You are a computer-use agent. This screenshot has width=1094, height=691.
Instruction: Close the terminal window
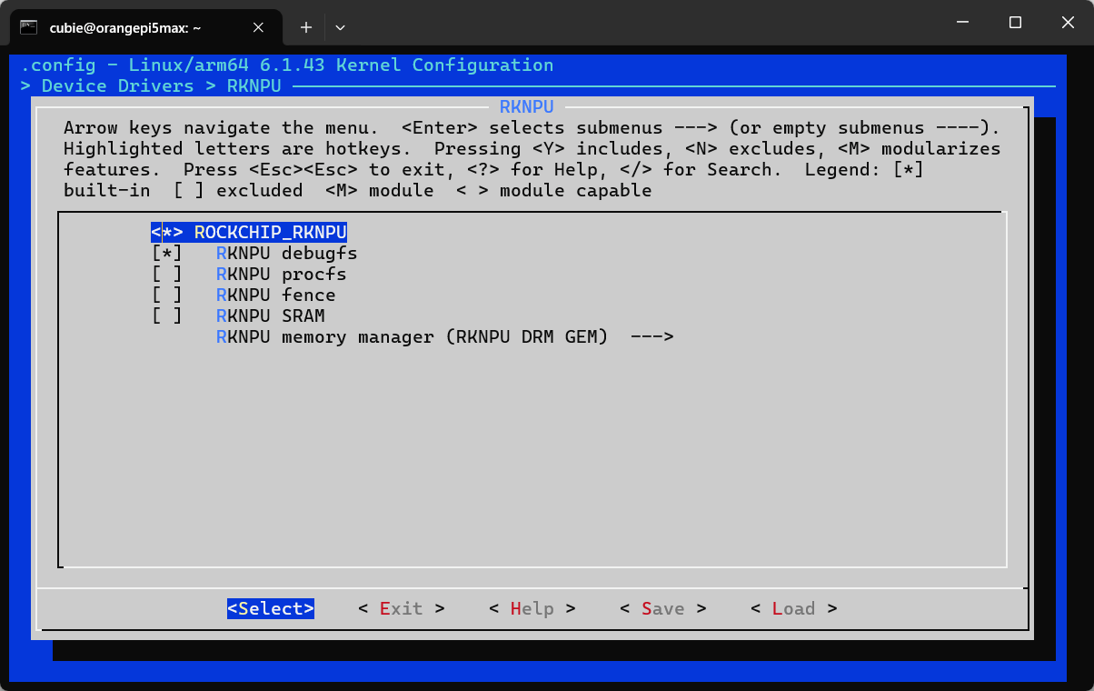(1066, 22)
